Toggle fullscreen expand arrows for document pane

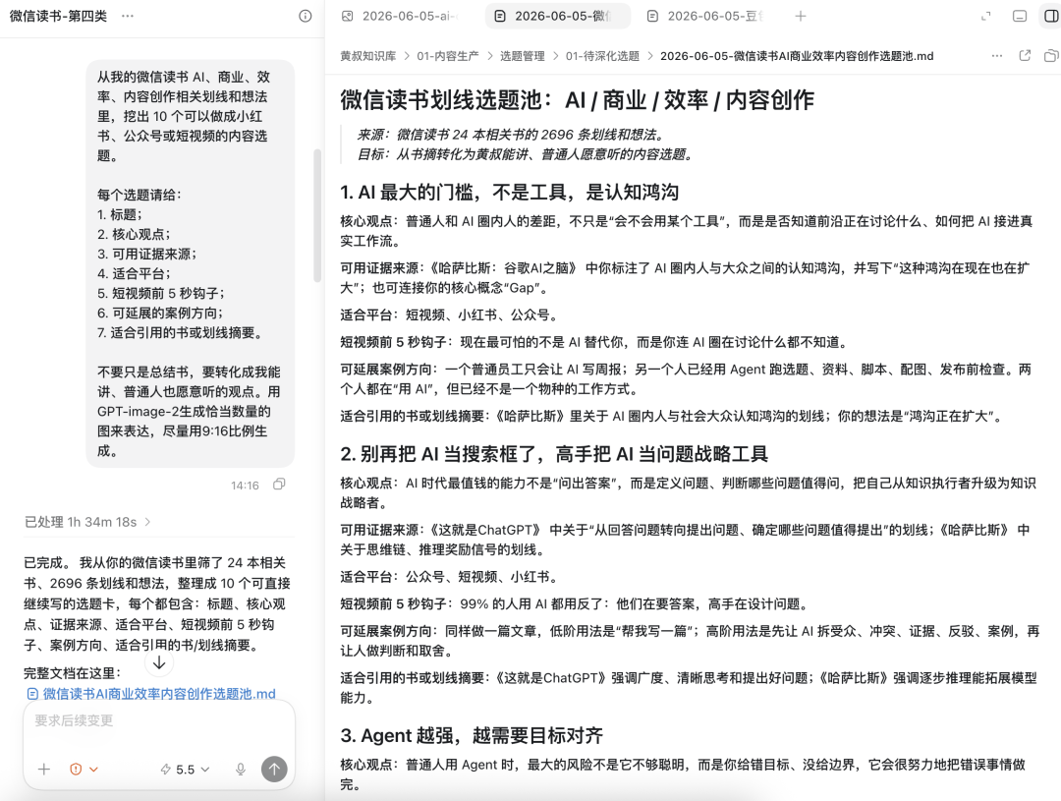pyautogui.click(x=986, y=16)
